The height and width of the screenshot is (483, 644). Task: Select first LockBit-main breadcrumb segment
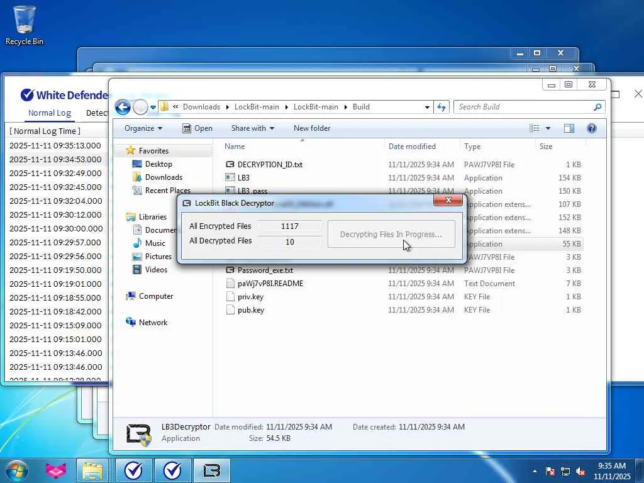click(257, 107)
